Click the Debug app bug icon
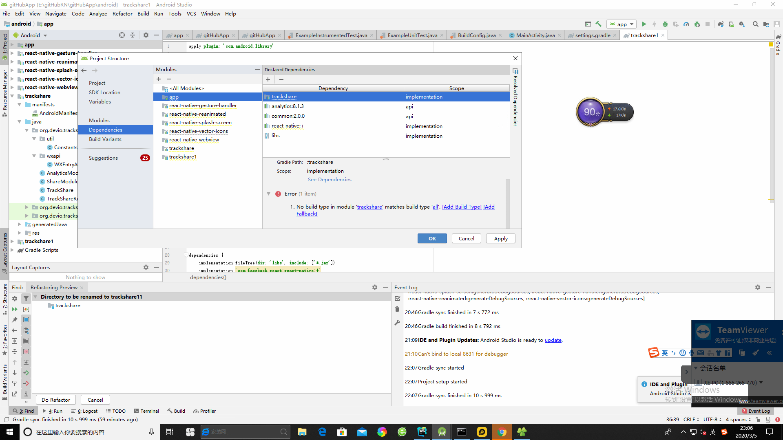This screenshot has height=440, width=783. (x=665, y=24)
